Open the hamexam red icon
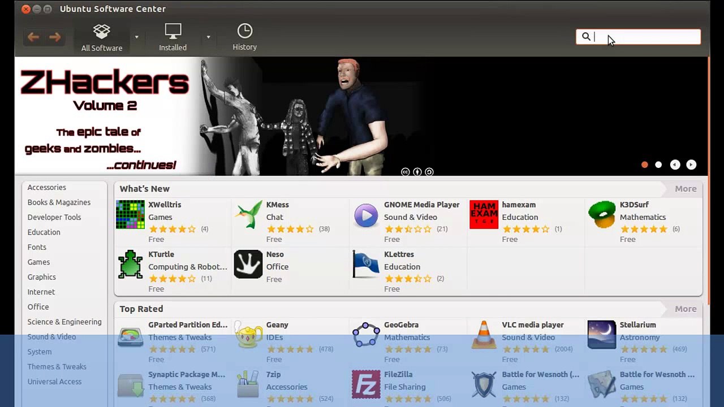The width and height of the screenshot is (724, 407). tap(484, 215)
